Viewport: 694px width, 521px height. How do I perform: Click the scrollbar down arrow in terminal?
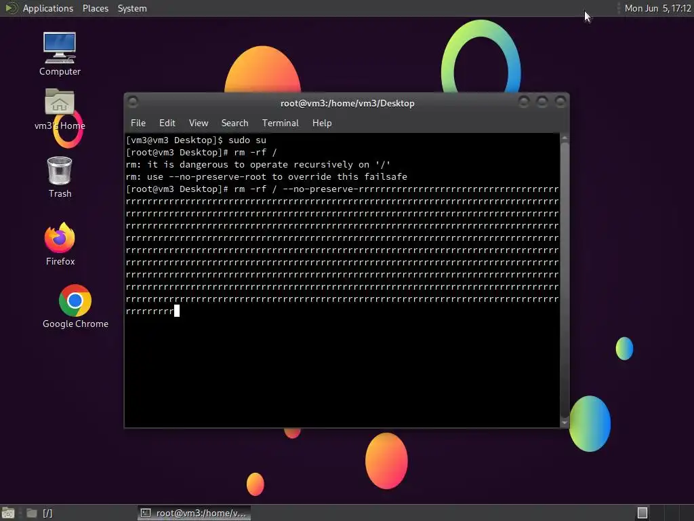pyautogui.click(x=565, y=423)
